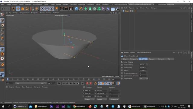Go to start of animation
The image size is (193, 109).
pyautogui.click(x=59, y=83)
